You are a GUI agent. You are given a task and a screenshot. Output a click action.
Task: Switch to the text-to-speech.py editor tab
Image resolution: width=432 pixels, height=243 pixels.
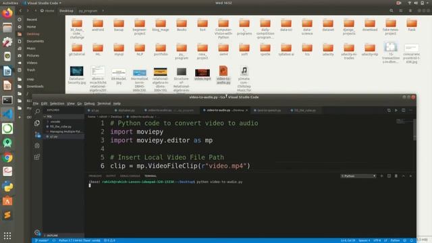point(269,110)
